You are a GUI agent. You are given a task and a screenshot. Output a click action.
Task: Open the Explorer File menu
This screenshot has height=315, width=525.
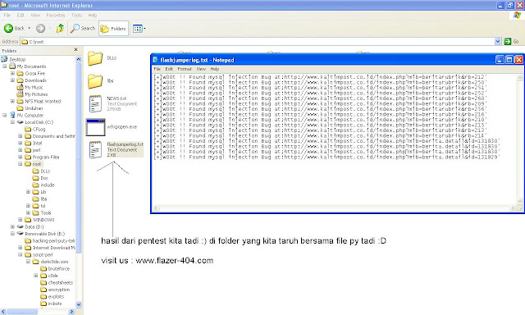(7, 15)
